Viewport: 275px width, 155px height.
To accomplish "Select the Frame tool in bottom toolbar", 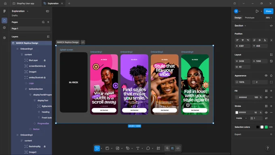I will 107,149.
